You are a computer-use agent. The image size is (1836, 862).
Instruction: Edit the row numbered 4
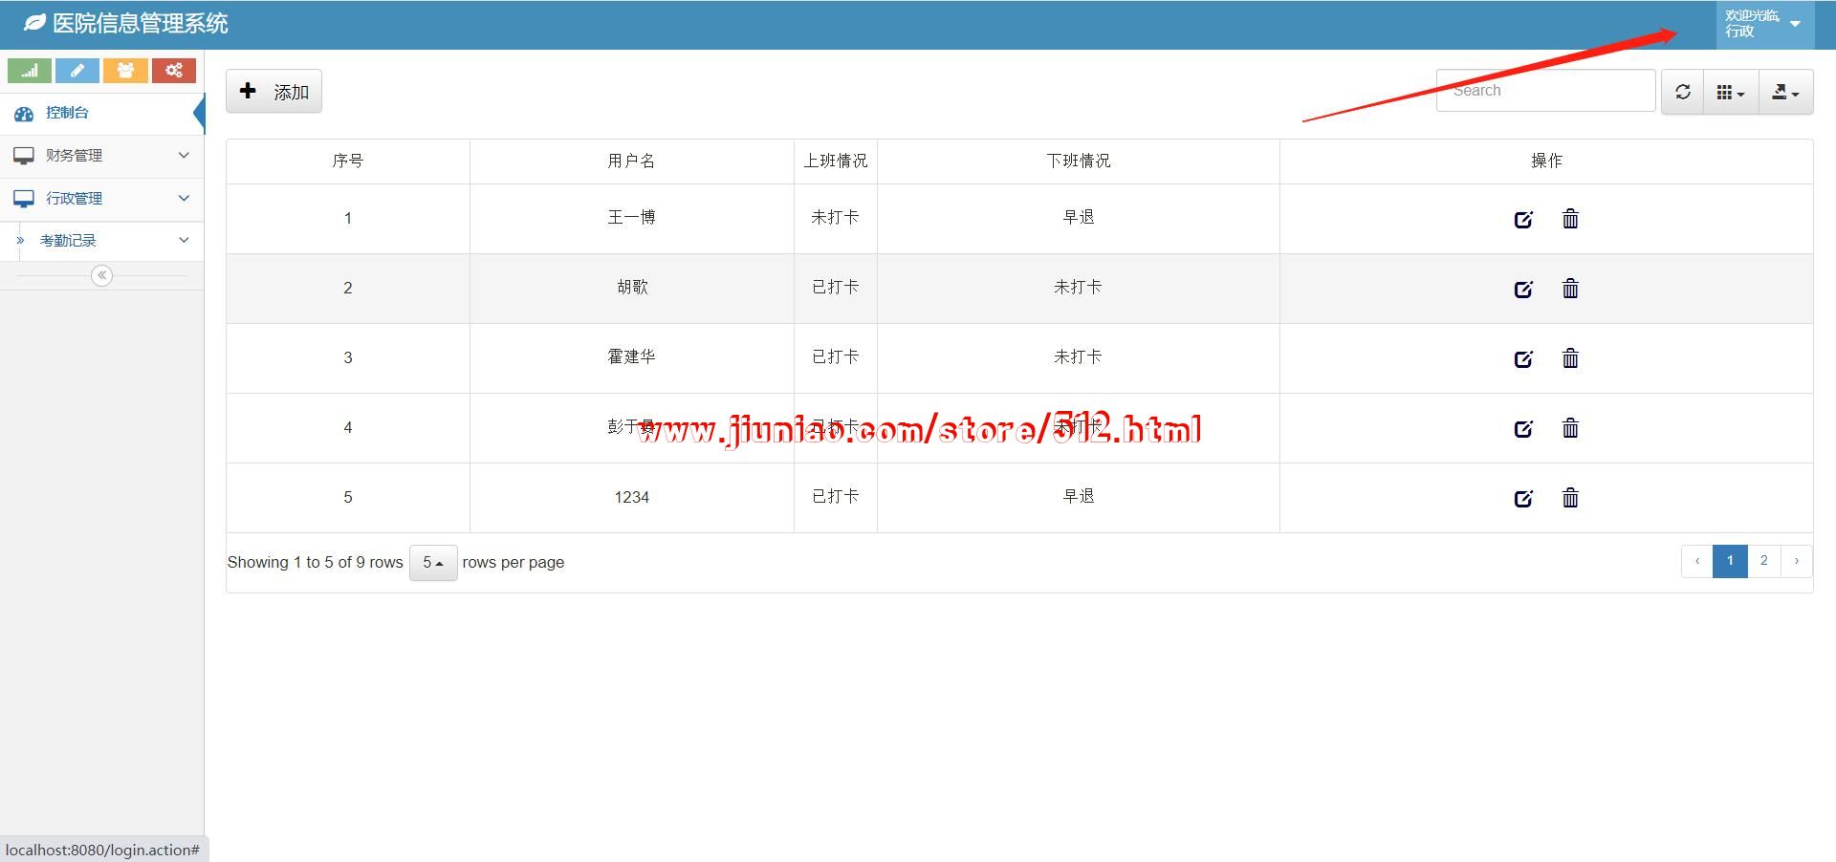pyautogui.click(x=1523, y=428)
